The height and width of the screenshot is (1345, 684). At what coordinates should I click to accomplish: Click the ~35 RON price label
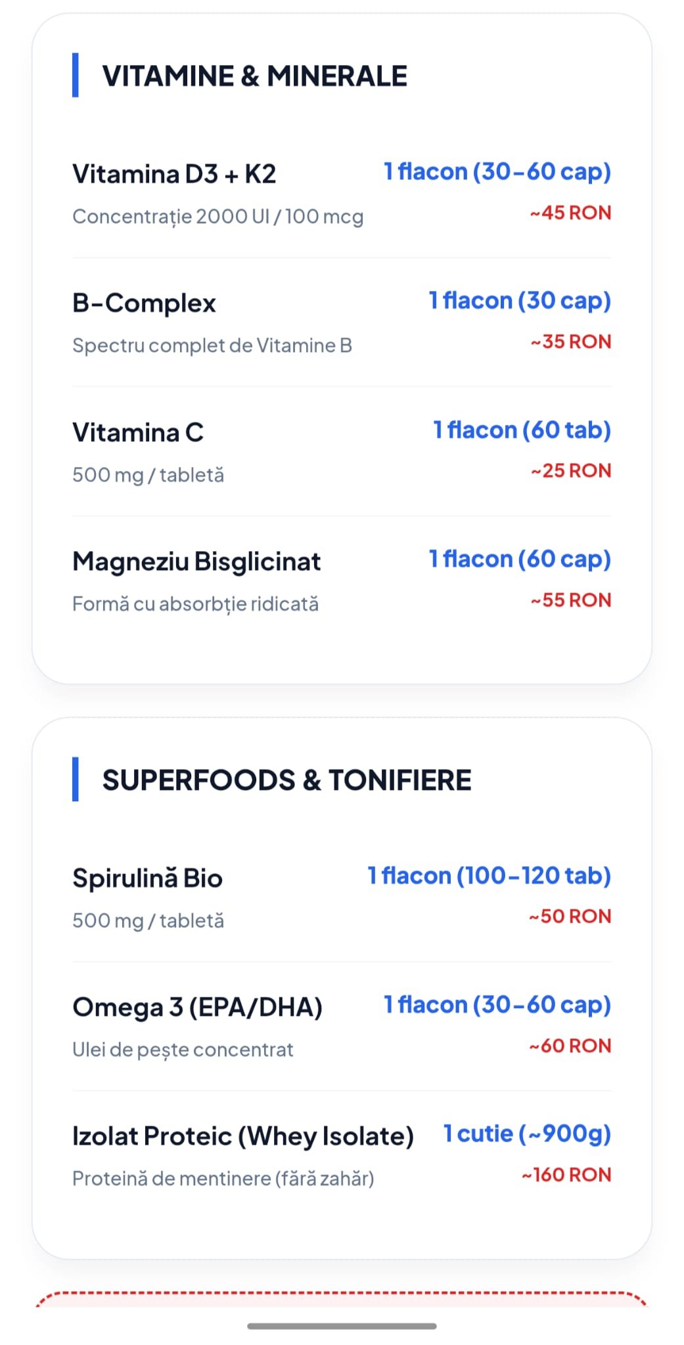point(571,342)
